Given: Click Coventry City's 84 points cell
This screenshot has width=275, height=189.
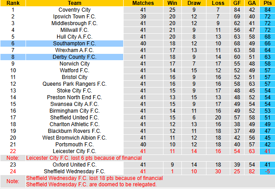Looking at the screenshot, I should 267,9.
